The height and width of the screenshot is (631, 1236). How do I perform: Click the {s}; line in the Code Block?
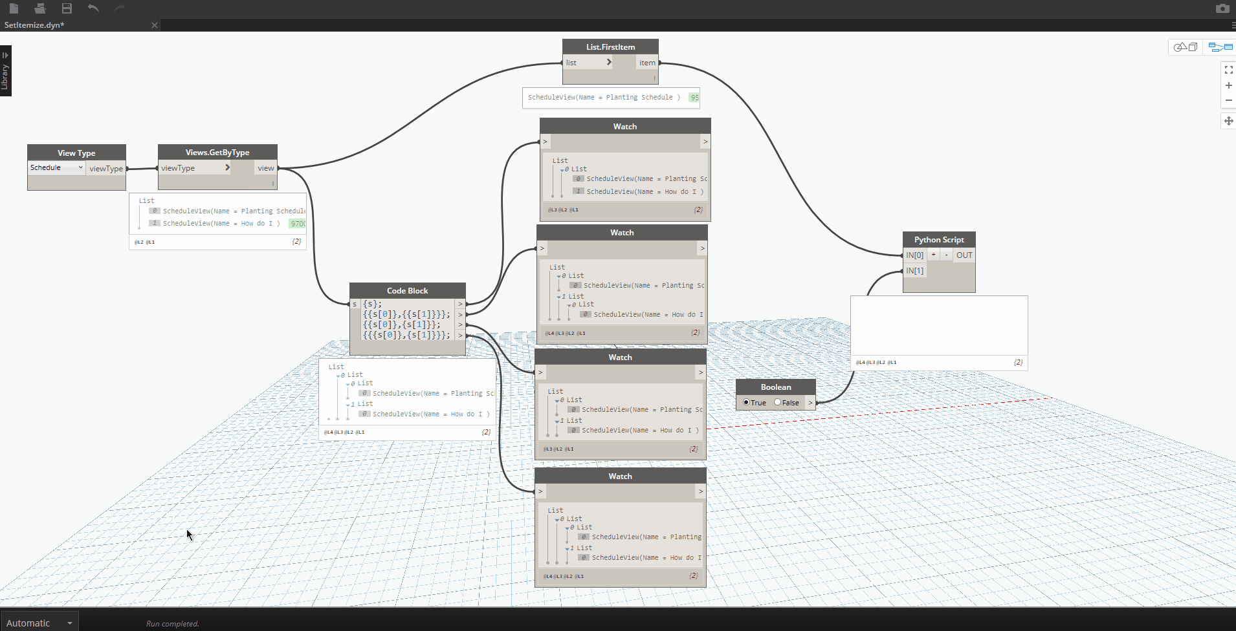click(373, 304)
